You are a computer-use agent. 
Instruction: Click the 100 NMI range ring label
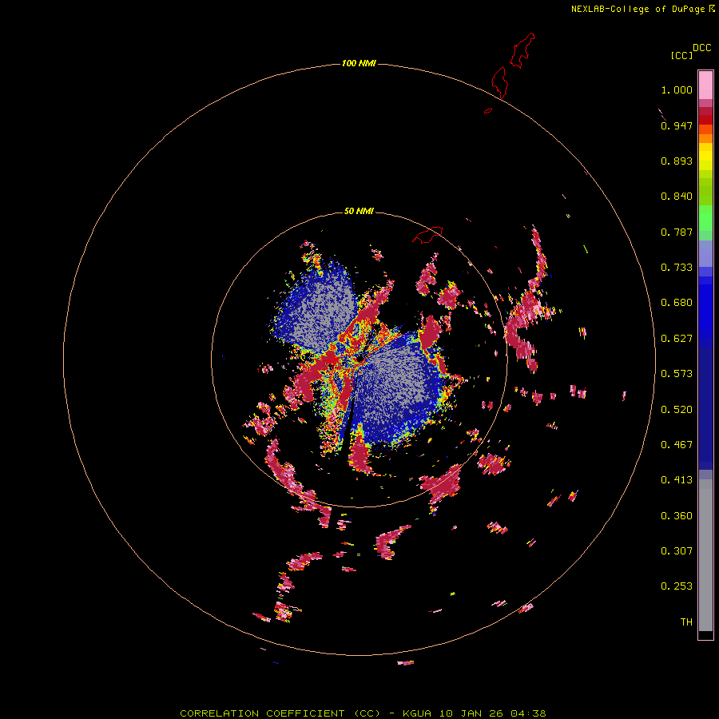359,63
